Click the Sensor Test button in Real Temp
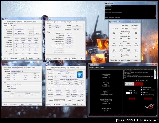The height and width of the screenshot is (123, 159). pyautogui.click(x=114, y=60)
